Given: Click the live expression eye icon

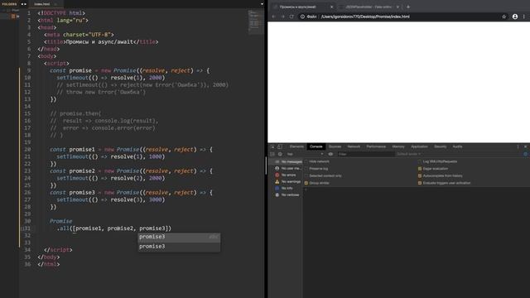Looking at the screenshot, I should [330, 154].
